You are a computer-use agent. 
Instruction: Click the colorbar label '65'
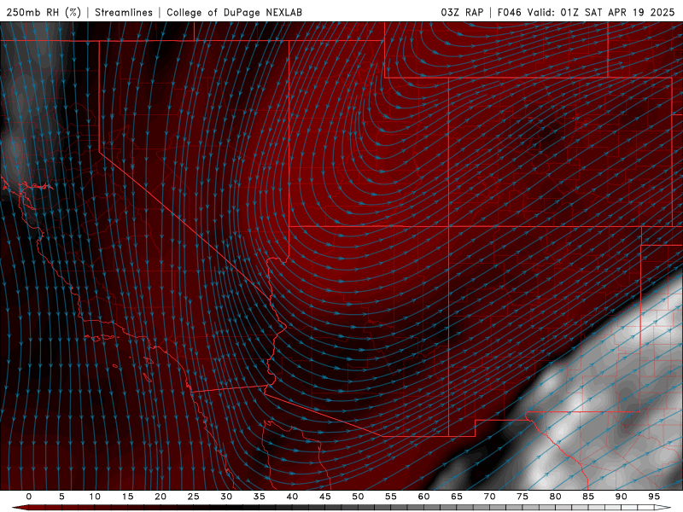pyautogui.click(x=457, y=497)
